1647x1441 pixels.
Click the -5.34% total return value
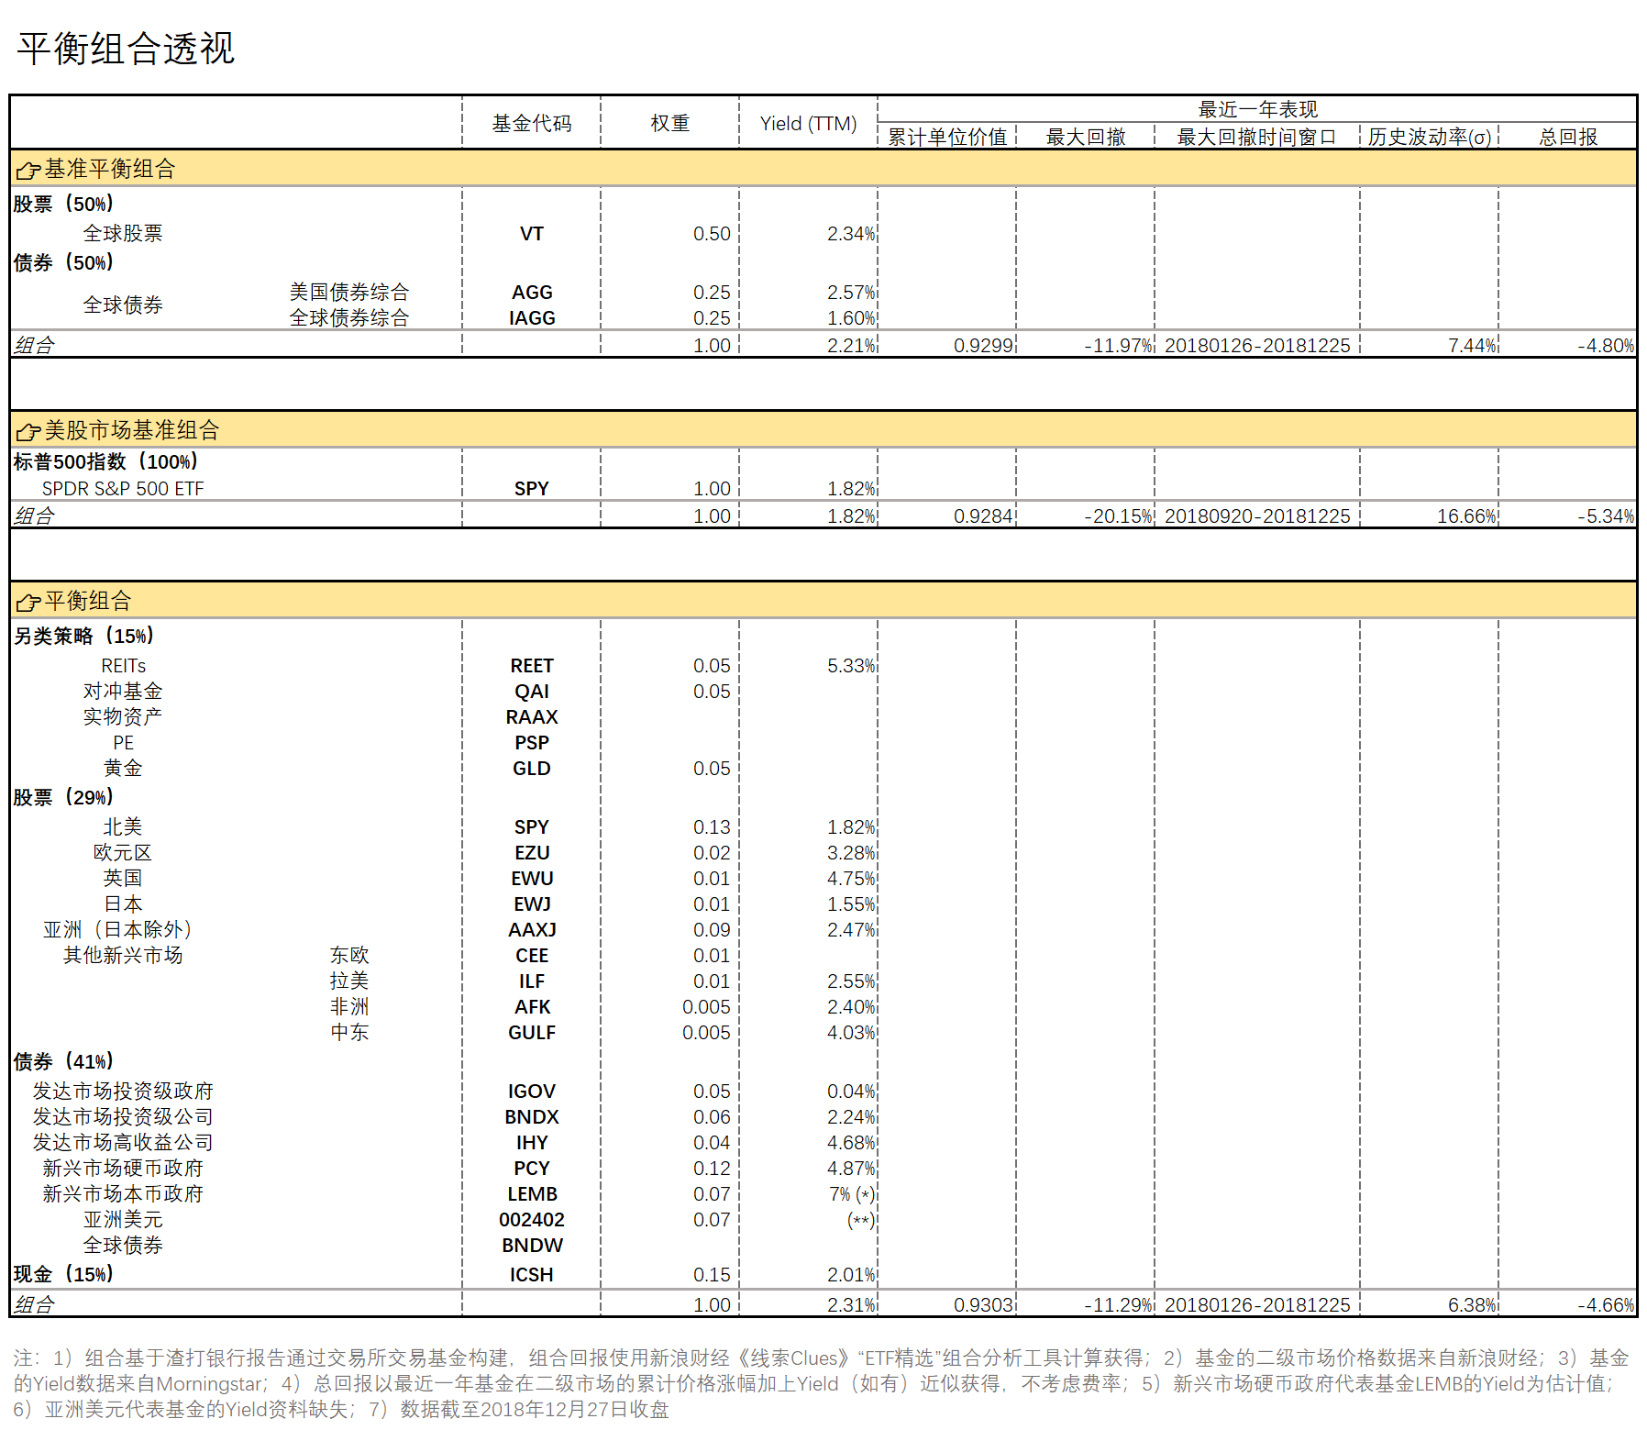(x=1606, y=516)
